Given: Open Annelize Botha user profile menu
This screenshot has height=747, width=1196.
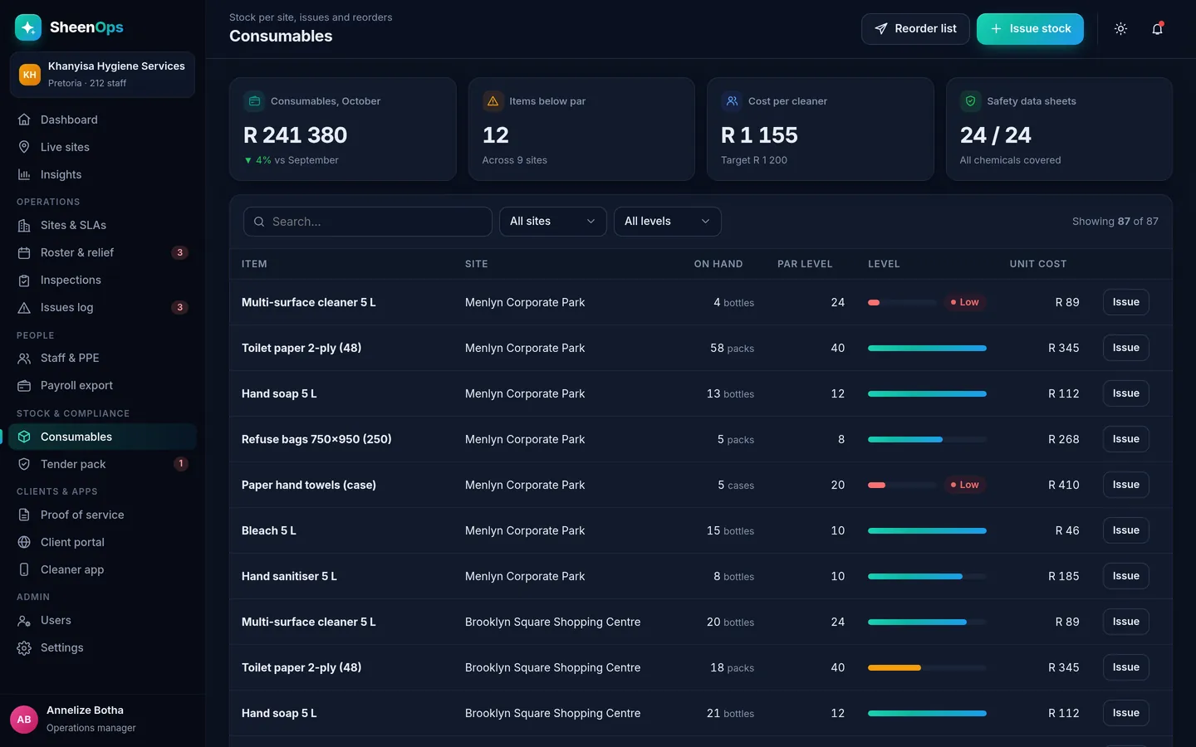Looking at the screenshot, I should (x=102, y=719).
